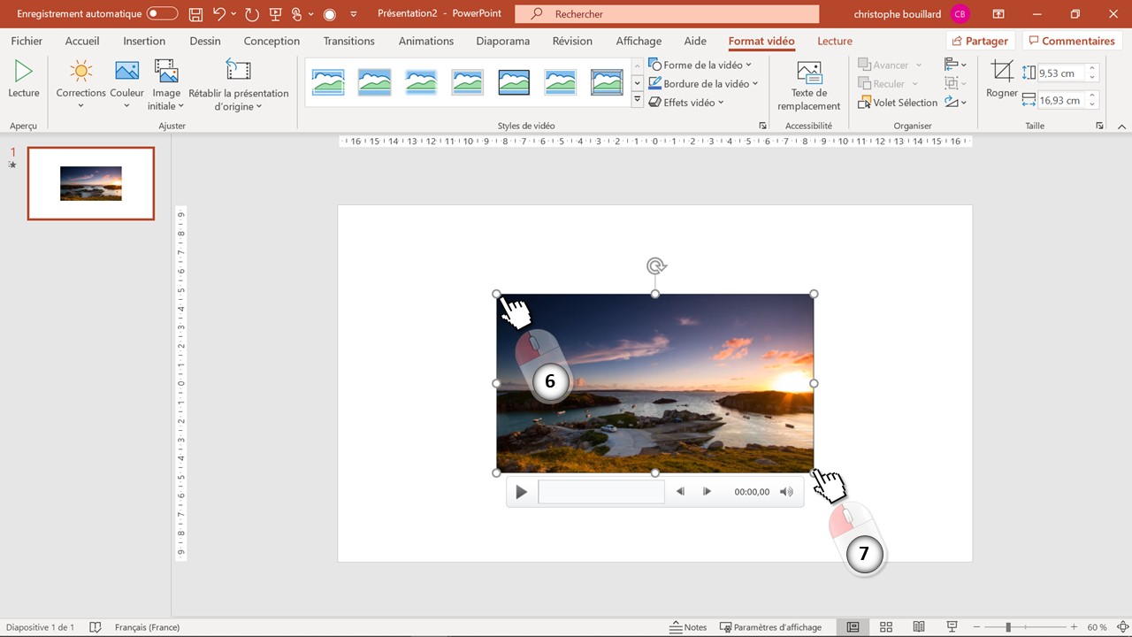Expand the video styles gallery More arrow

637,100
